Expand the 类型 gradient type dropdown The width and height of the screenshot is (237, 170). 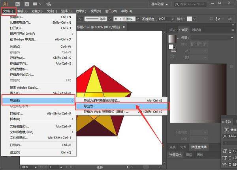233,37
